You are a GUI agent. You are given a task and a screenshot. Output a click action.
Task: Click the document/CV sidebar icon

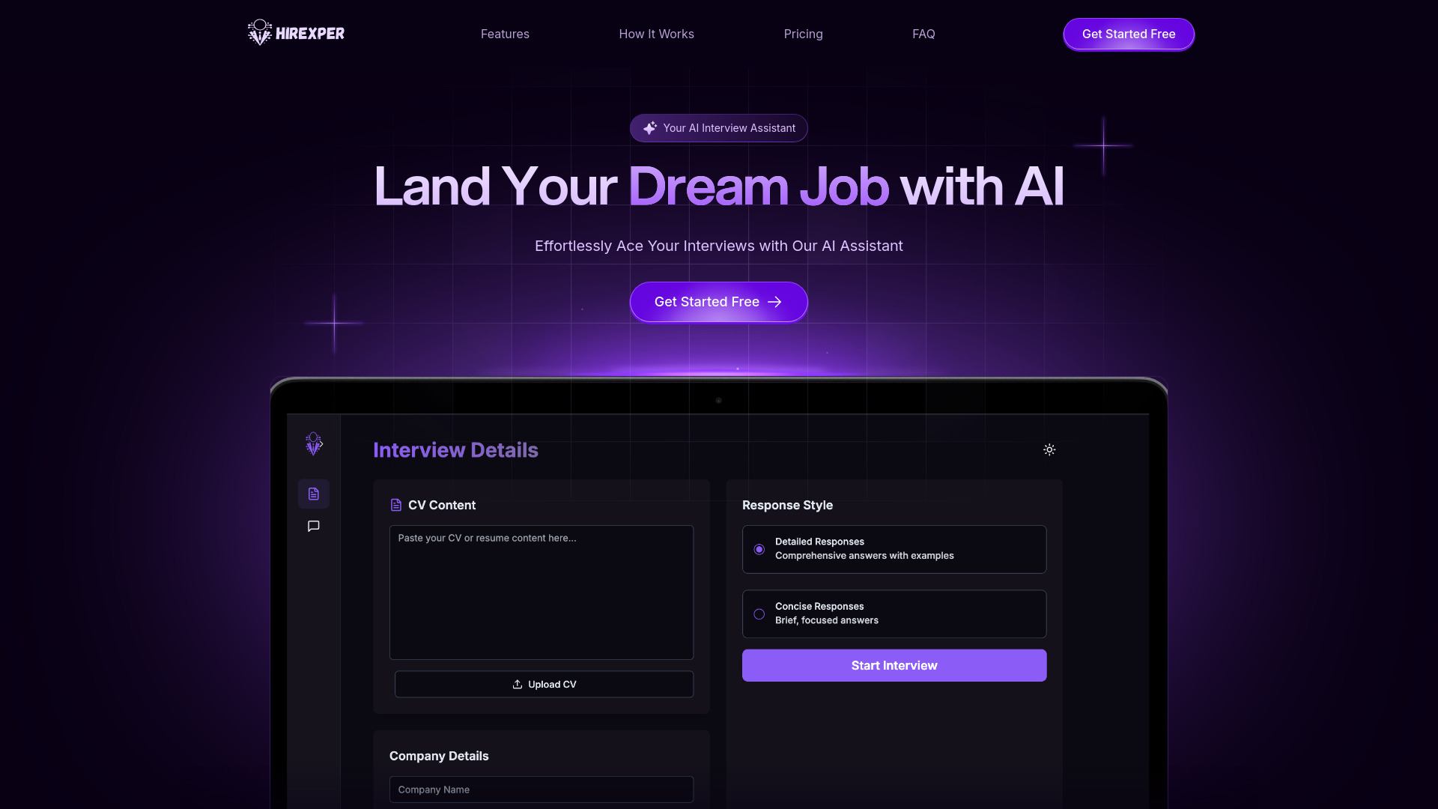pyautogui.click(x=314, y=494)
